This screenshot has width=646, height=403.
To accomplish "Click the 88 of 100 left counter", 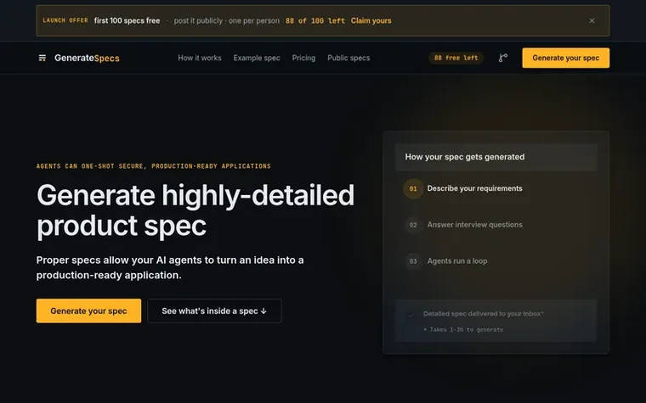I will tap(315, 20).
